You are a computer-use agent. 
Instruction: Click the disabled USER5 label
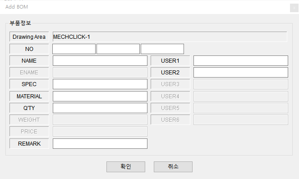coord(170,108)
